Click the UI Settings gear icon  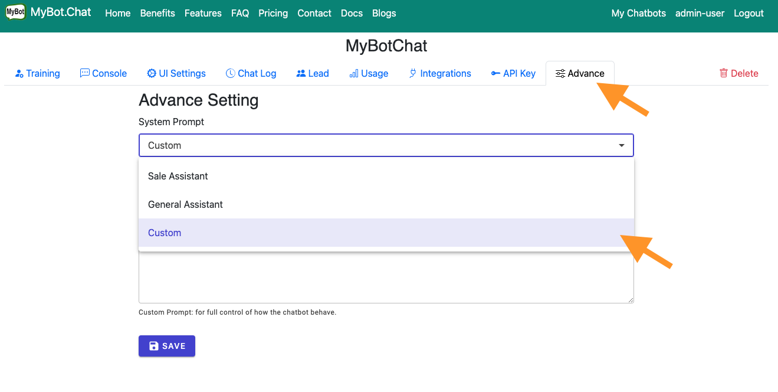pyautogui.click(x=152, y=73)
